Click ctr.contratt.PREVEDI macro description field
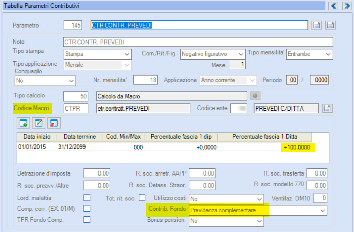This screenshot has width=354, height=232. pyautogui.click(x=143, y=109)
